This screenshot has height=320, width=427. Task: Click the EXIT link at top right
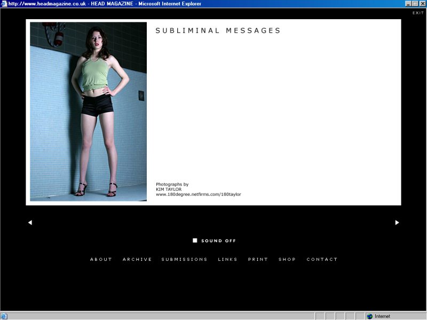(x=418, y=13)
